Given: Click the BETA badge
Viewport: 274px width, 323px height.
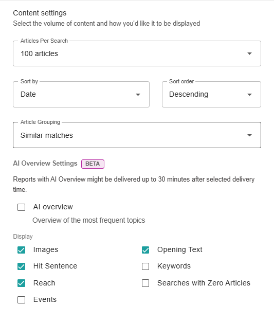Looking at the screenshot, I should (93, 164).
